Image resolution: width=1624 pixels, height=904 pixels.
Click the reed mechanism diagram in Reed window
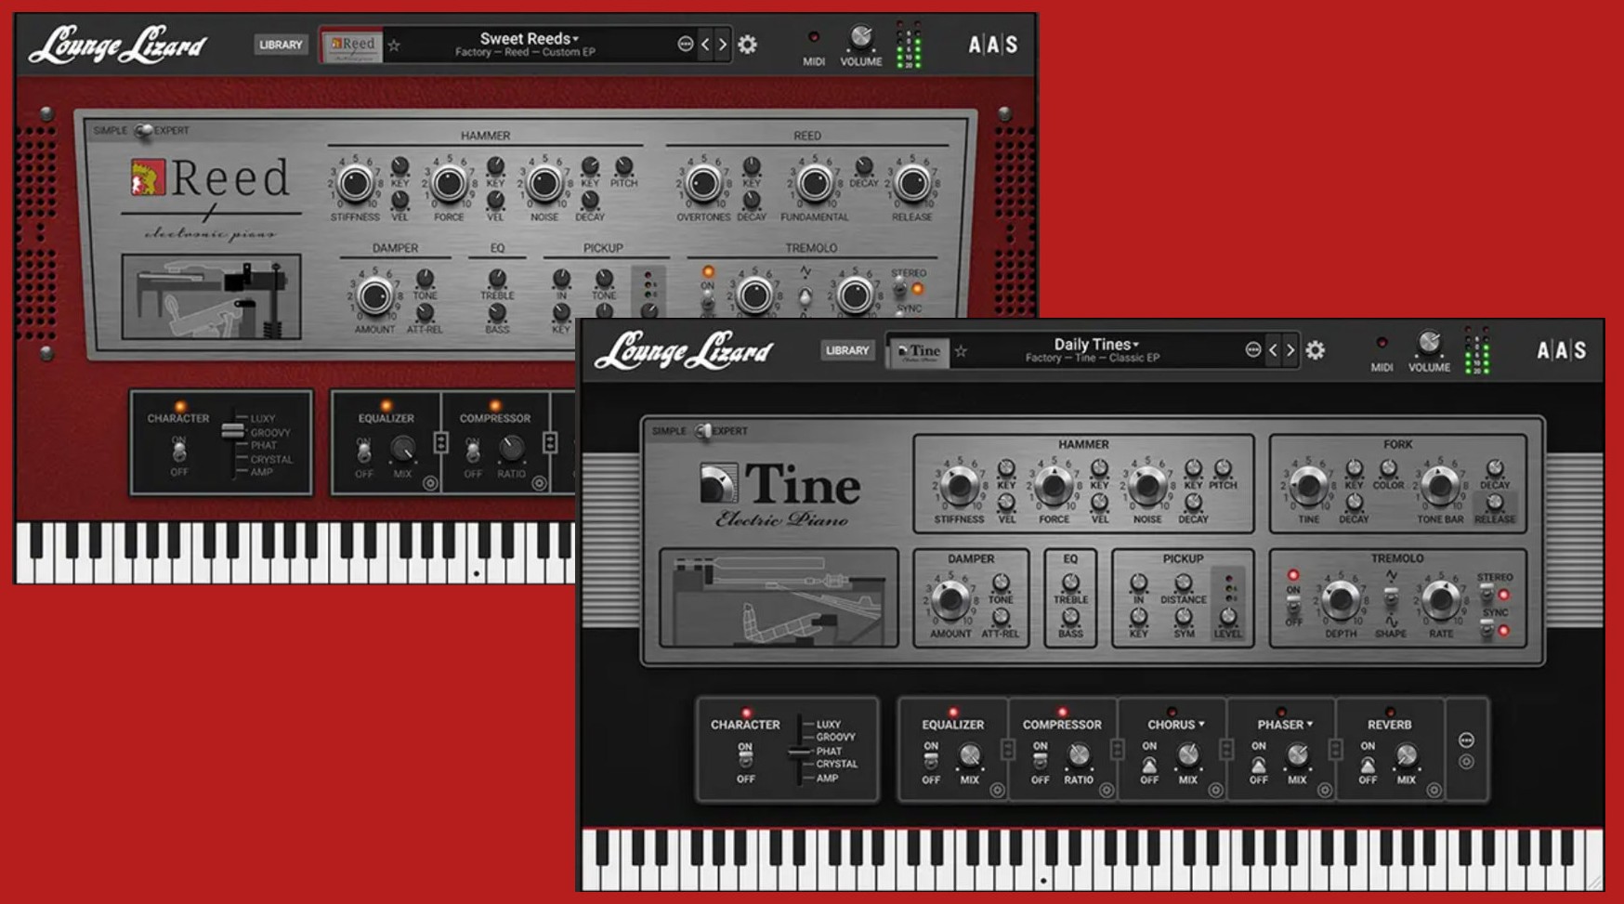212,297
